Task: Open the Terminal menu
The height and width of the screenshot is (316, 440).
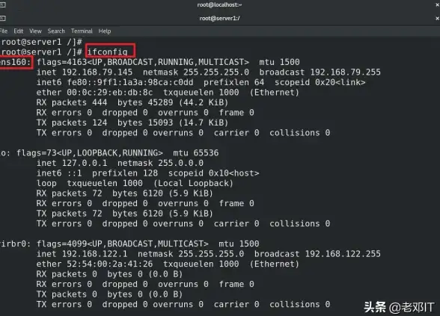Action: point(82,31)
